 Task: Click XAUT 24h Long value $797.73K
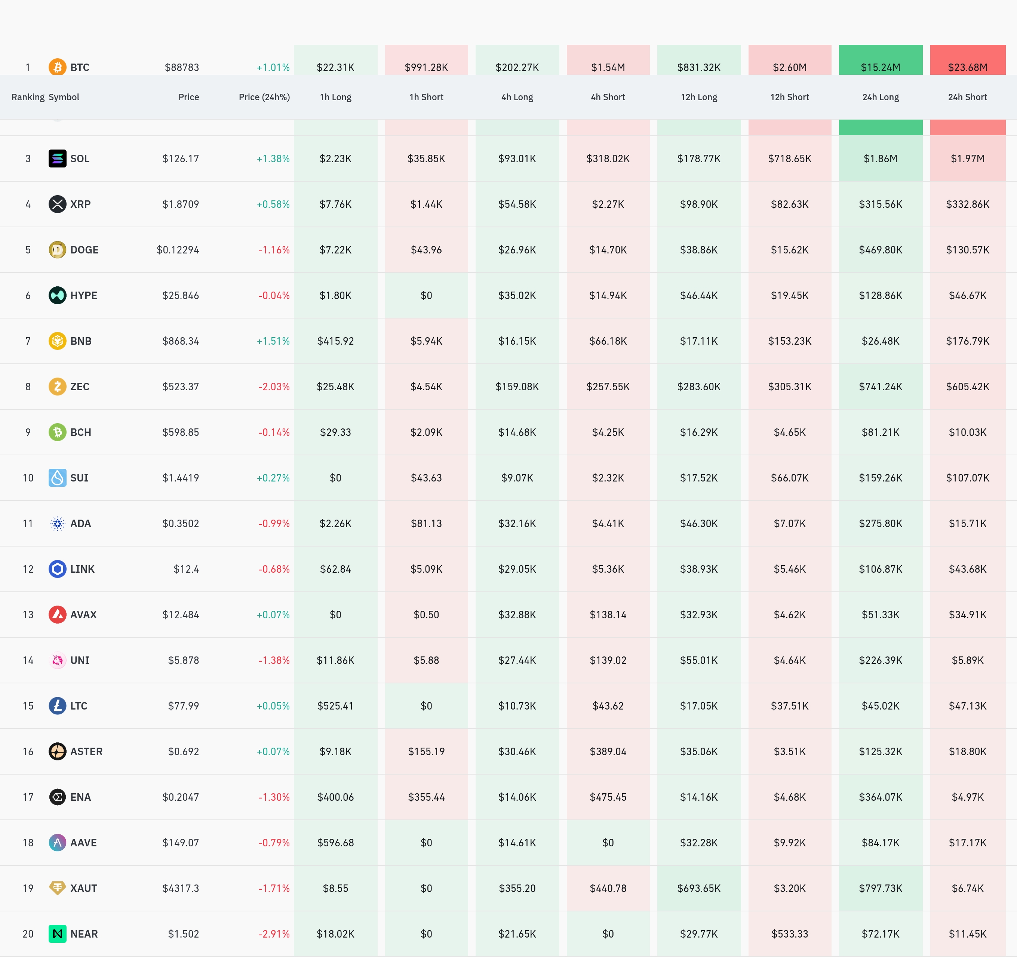pyautogui.click(x=880, y=888)
